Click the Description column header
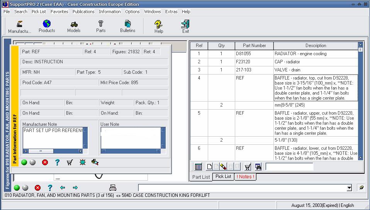 pos(316,46)
